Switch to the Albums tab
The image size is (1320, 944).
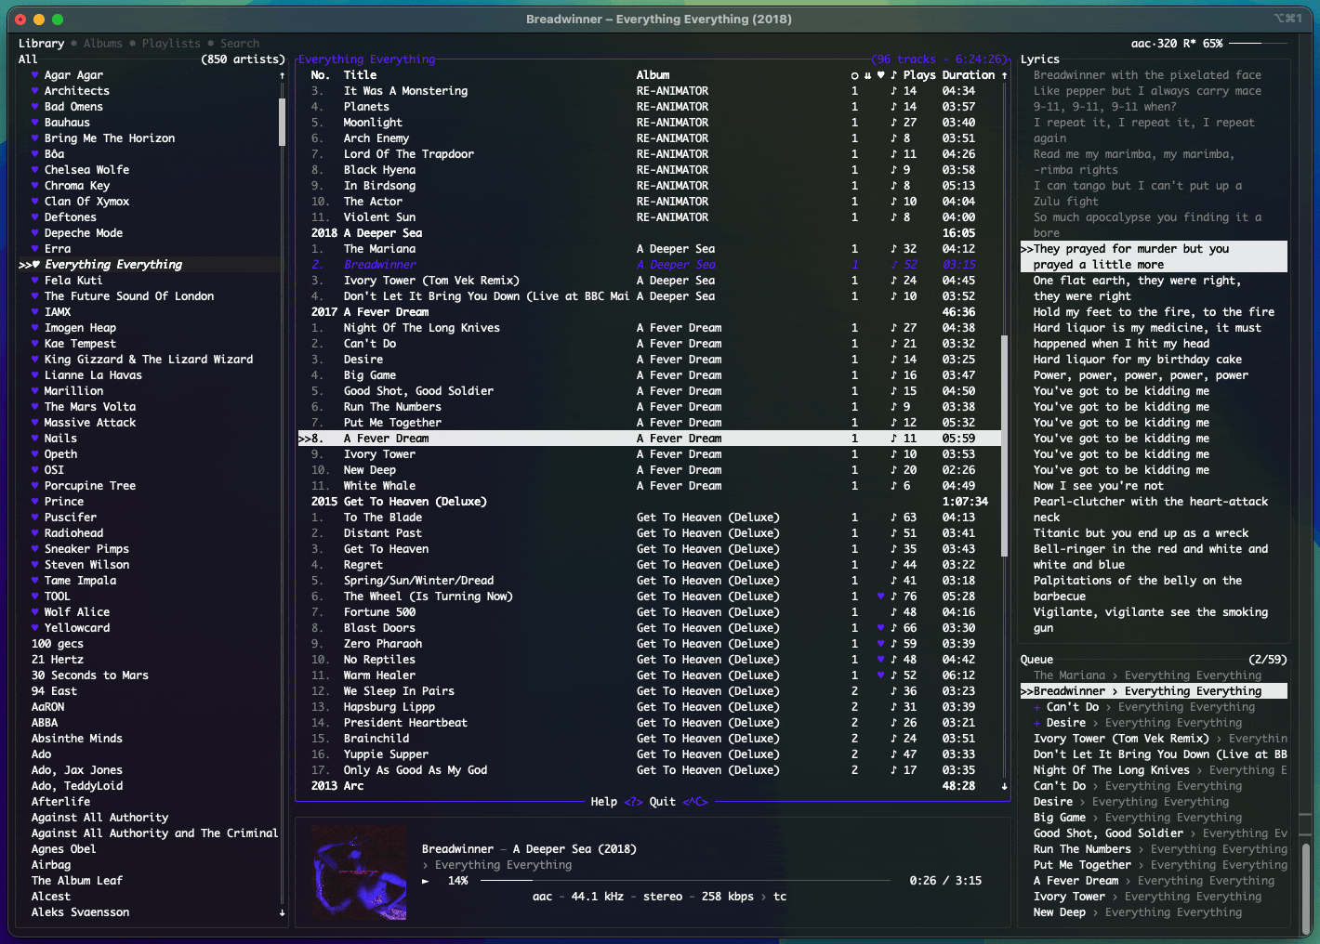point(102,44)
